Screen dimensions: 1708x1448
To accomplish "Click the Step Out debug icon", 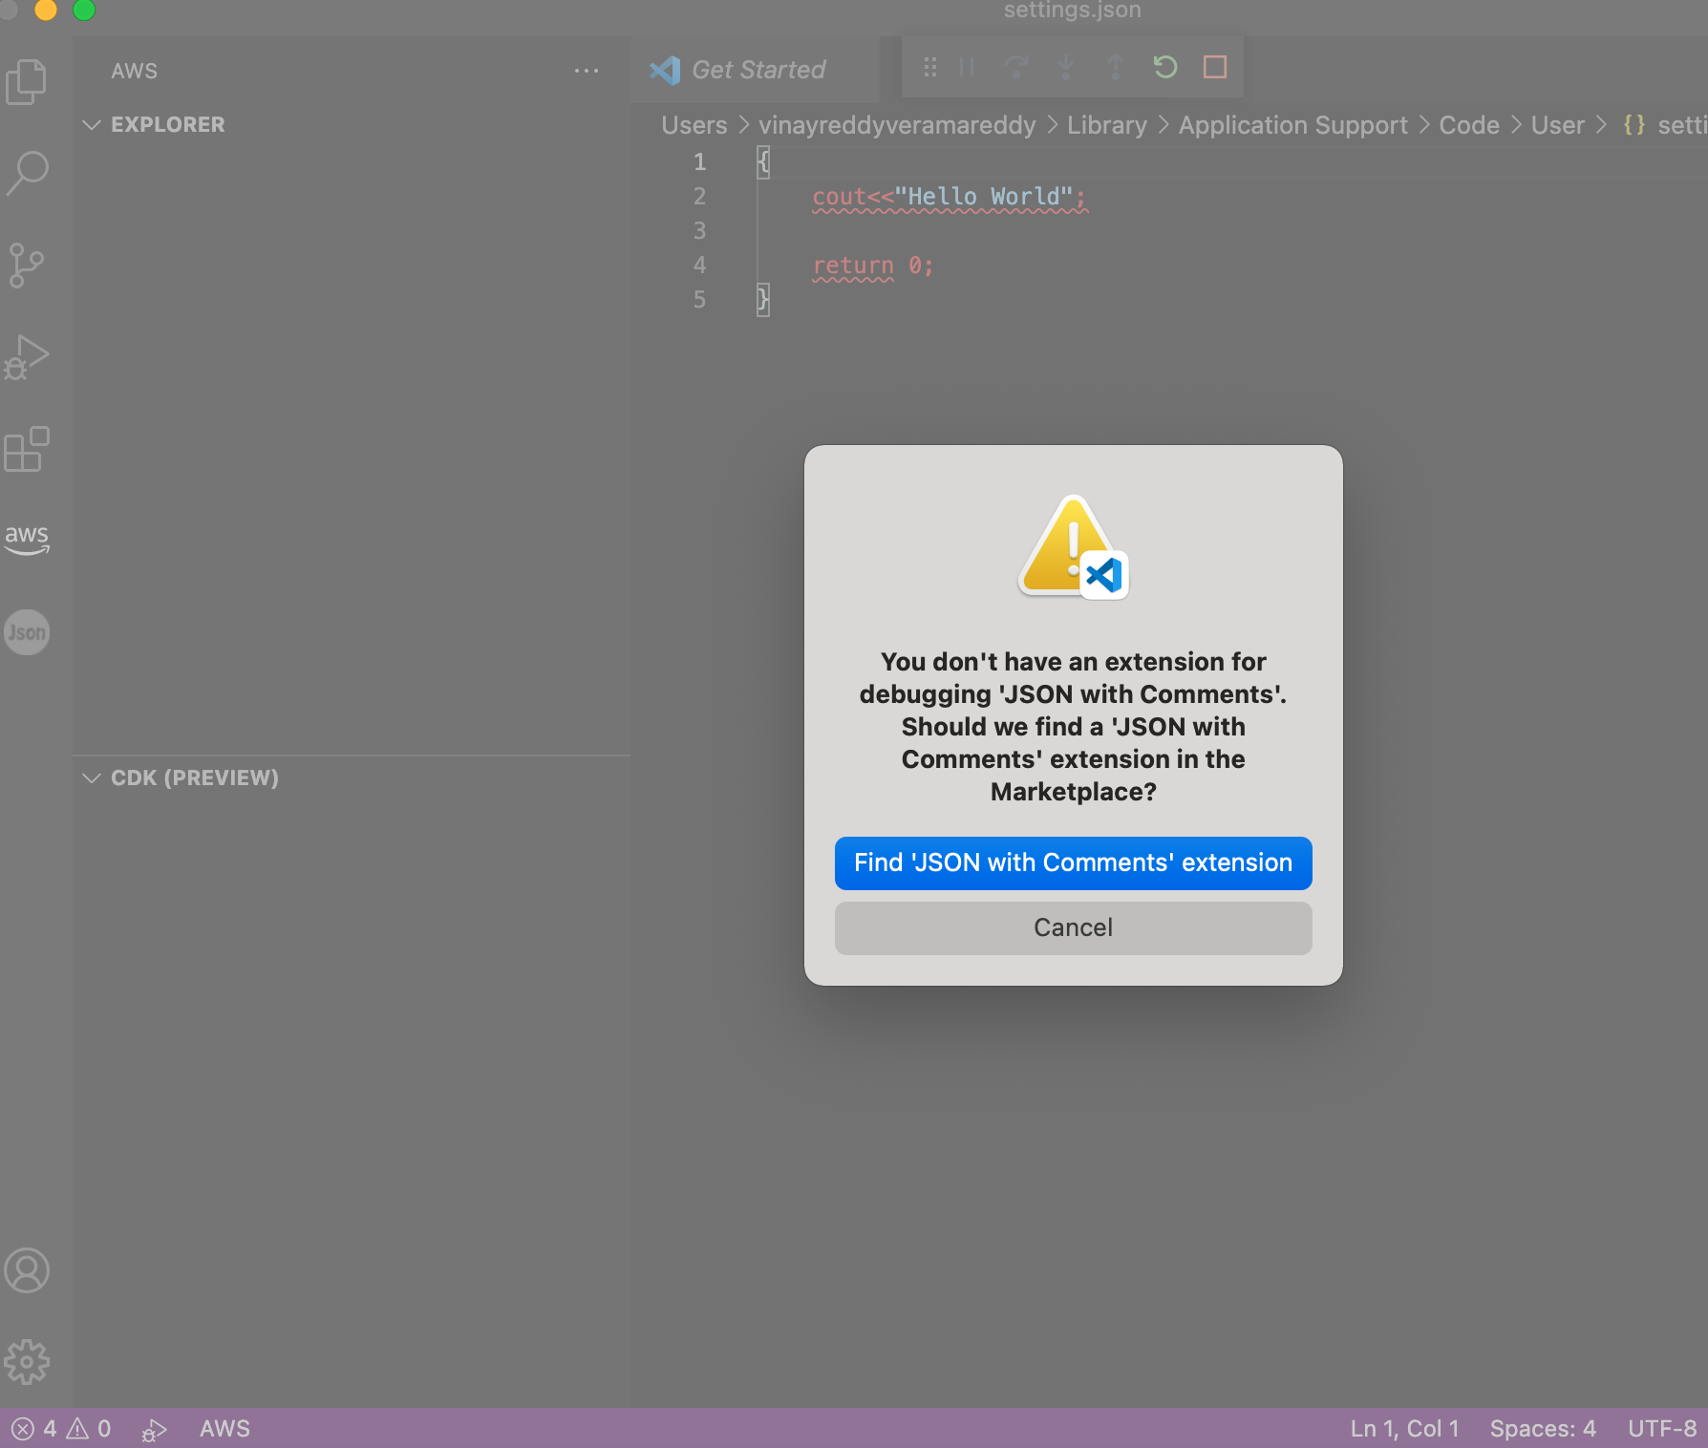I will click(1115, 67).
